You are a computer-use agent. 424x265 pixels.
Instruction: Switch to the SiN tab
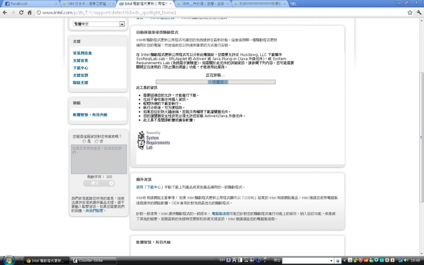(x=89, y=4)
